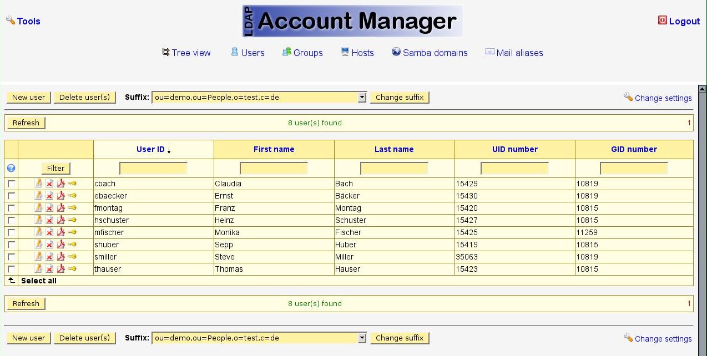Screen dimensions: 707x356
Task: Click the red delete icon for ebaecker
Action: click(49, 196)
